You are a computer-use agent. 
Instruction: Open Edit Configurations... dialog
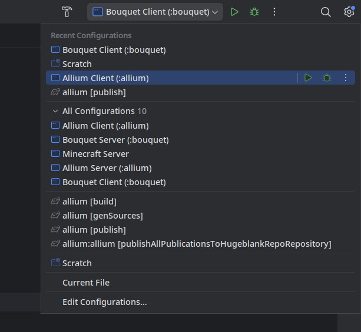click(x=200, y=302)
